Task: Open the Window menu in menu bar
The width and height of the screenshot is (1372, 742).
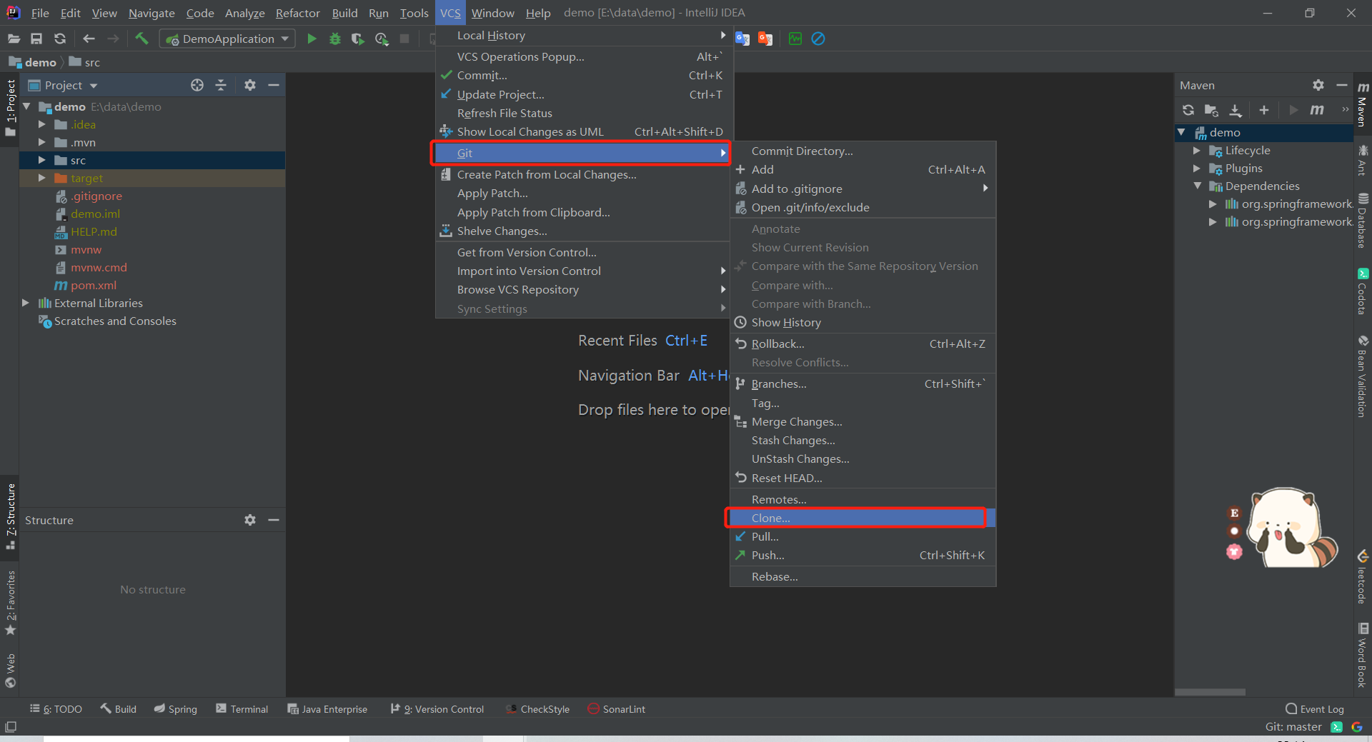Action: [x=492, y=13]
